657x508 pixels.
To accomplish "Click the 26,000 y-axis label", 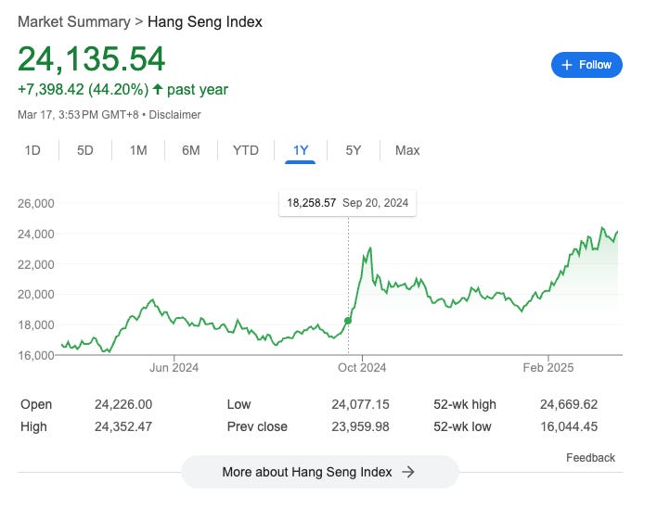I will point(36,203).
